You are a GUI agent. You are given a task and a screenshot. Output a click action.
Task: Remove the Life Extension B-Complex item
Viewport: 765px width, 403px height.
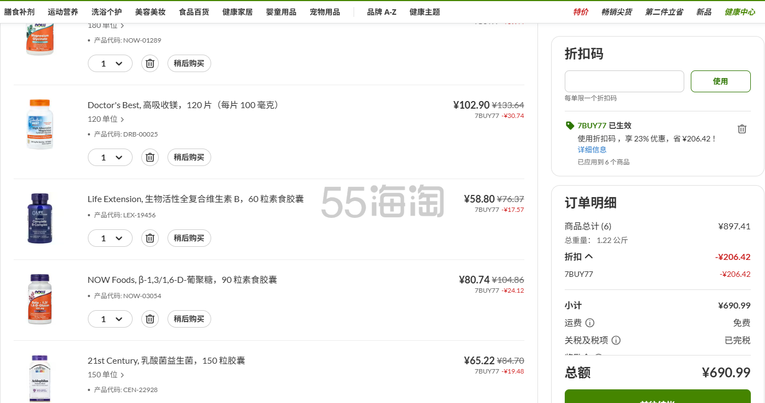(x=150, y=238)
